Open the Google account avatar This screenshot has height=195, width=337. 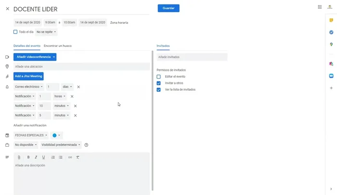tap(330, 7)
